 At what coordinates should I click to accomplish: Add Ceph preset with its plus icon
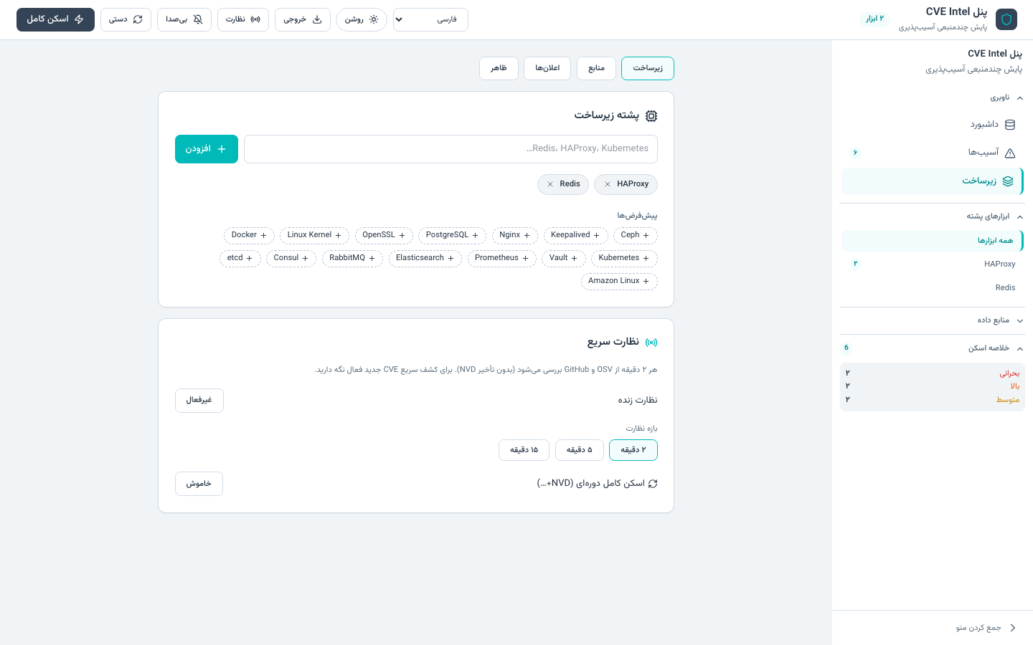(646, 235)
